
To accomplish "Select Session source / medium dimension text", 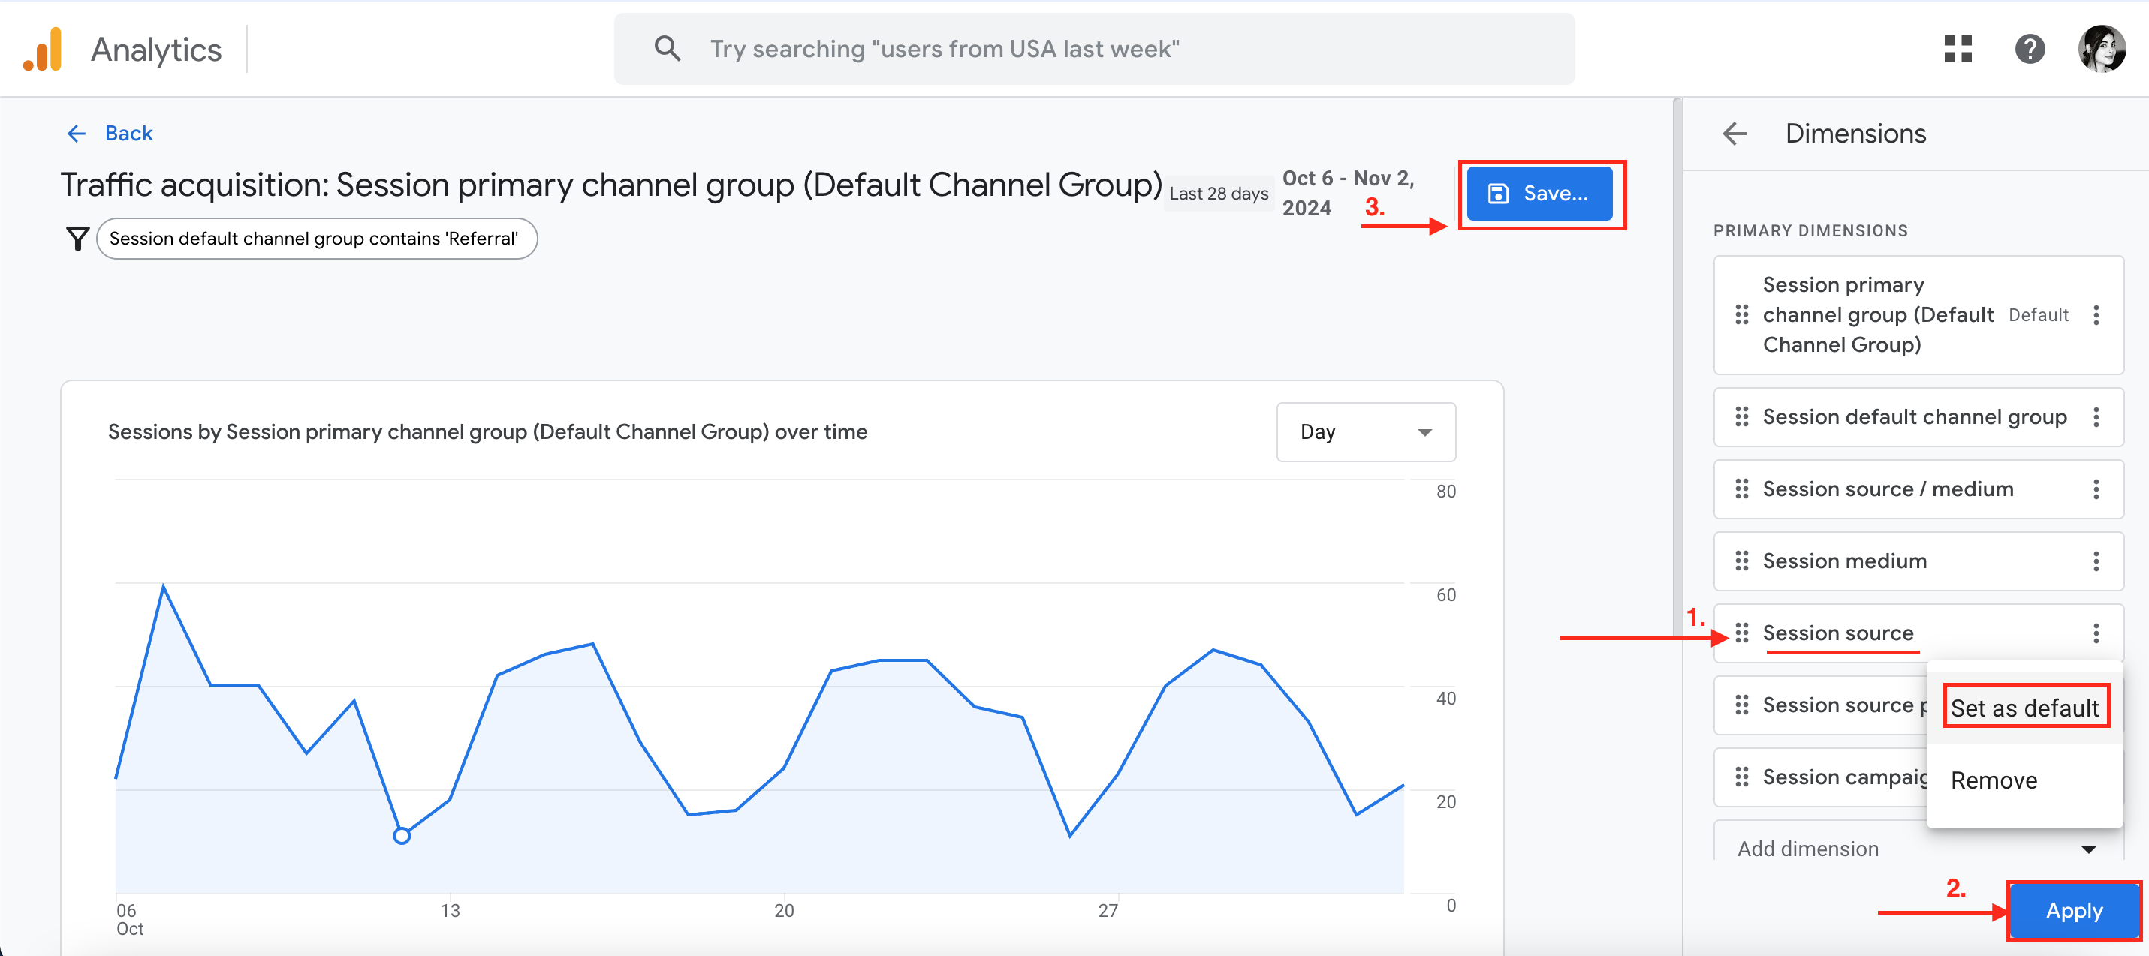I will pyautogui.click(x=1888, y=489).
